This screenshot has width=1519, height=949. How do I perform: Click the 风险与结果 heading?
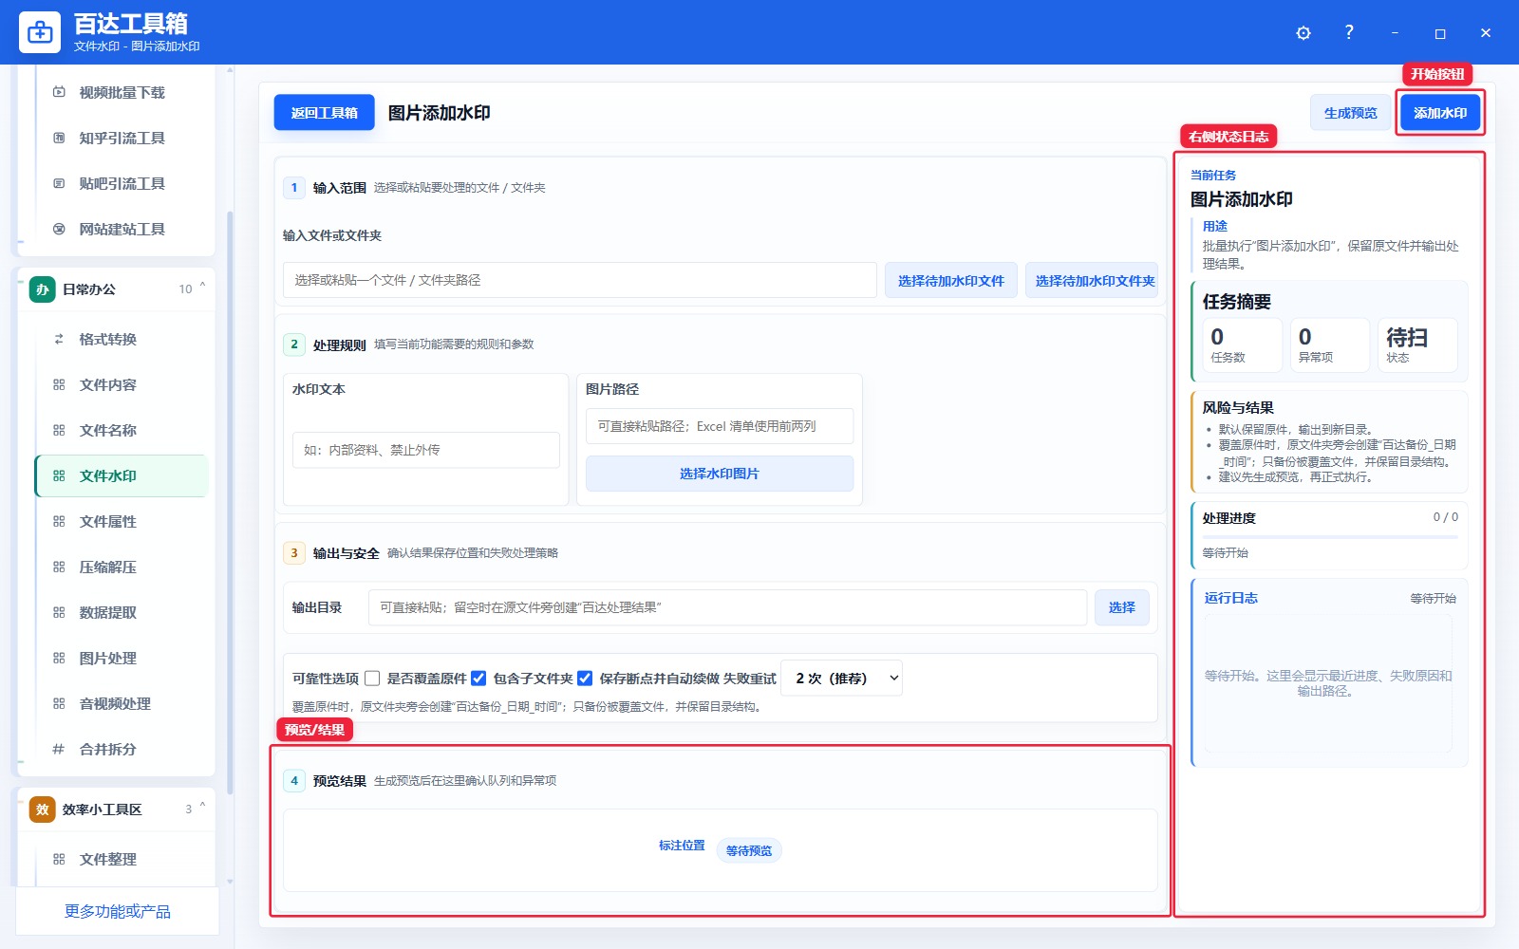pyautogui.click(x=1238, y=408)
